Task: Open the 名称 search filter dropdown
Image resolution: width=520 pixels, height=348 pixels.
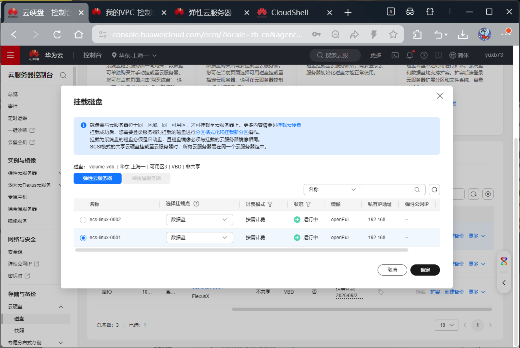Action: (332, 190)
